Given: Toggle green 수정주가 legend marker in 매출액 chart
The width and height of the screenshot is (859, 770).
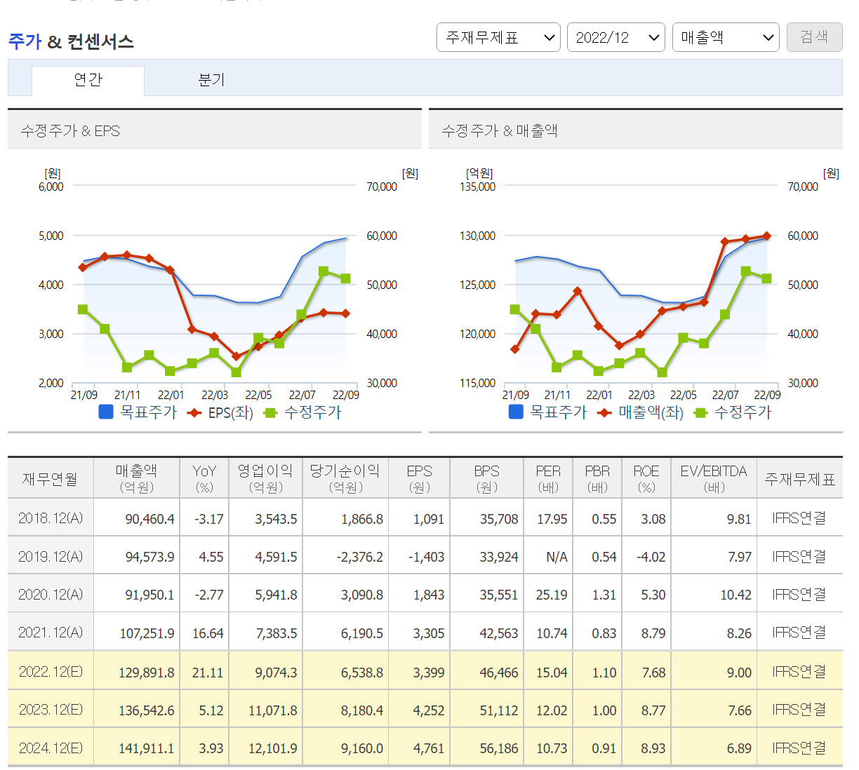Looking at the screenshot, I should pyautogui.click(x=700, y=413).
